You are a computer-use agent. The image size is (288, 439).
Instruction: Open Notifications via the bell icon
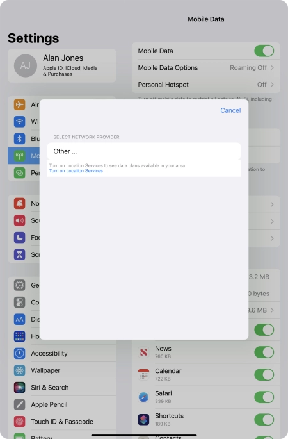20,204
